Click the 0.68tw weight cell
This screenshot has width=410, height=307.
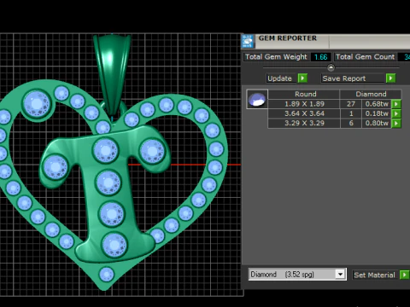(377, 104)
